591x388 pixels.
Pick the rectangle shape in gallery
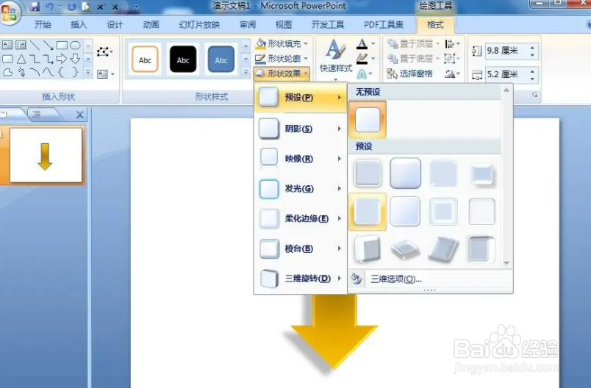tap(62, 46)
